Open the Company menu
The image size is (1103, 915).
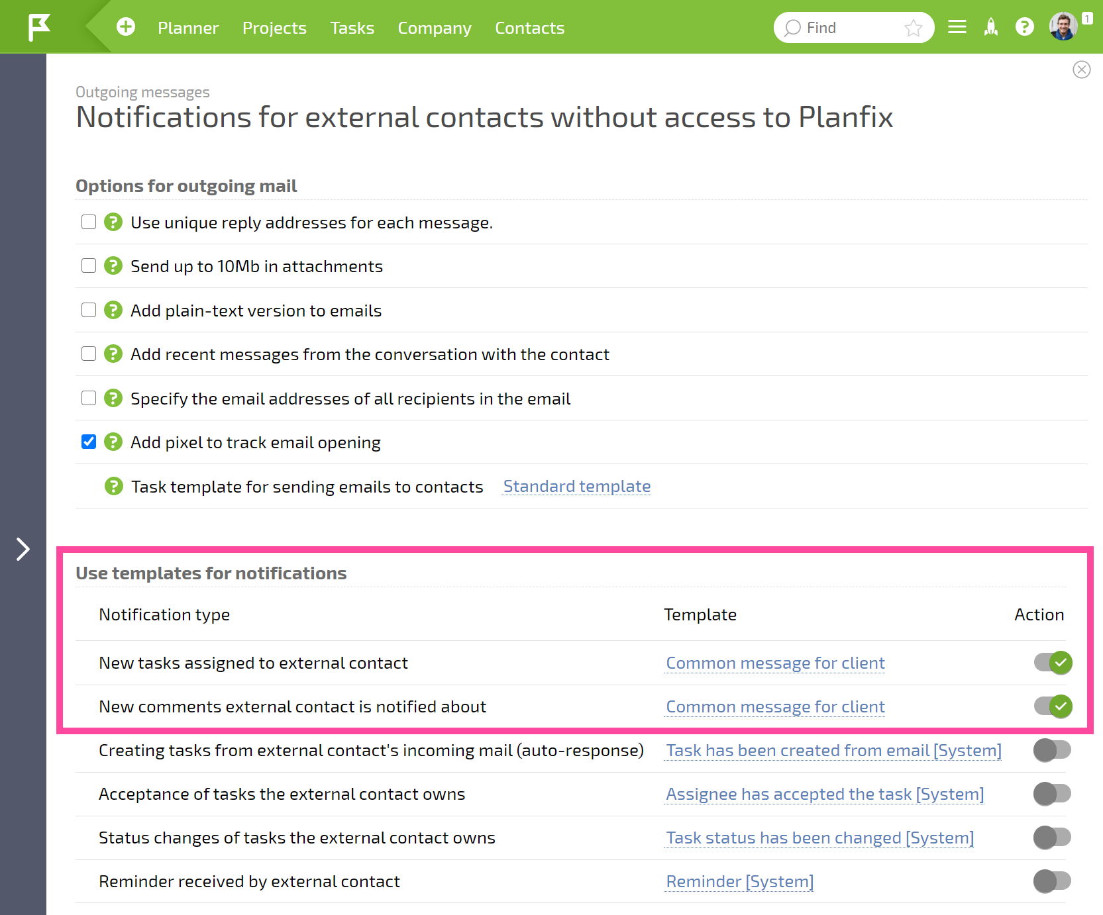click(x=435, y=28)
